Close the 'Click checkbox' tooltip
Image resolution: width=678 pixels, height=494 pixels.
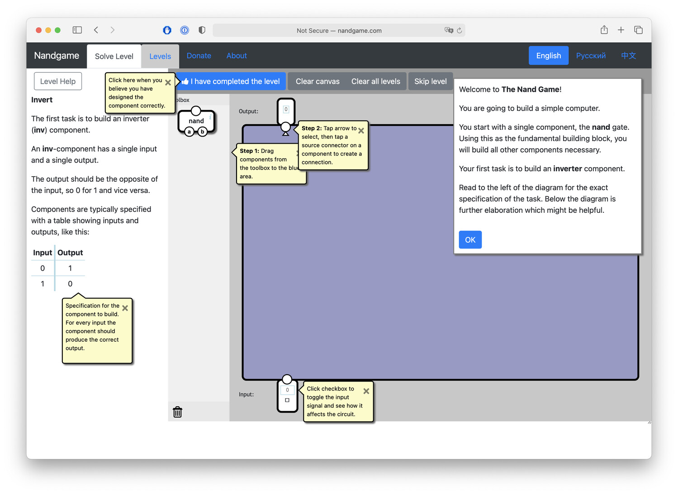point(366,391)
